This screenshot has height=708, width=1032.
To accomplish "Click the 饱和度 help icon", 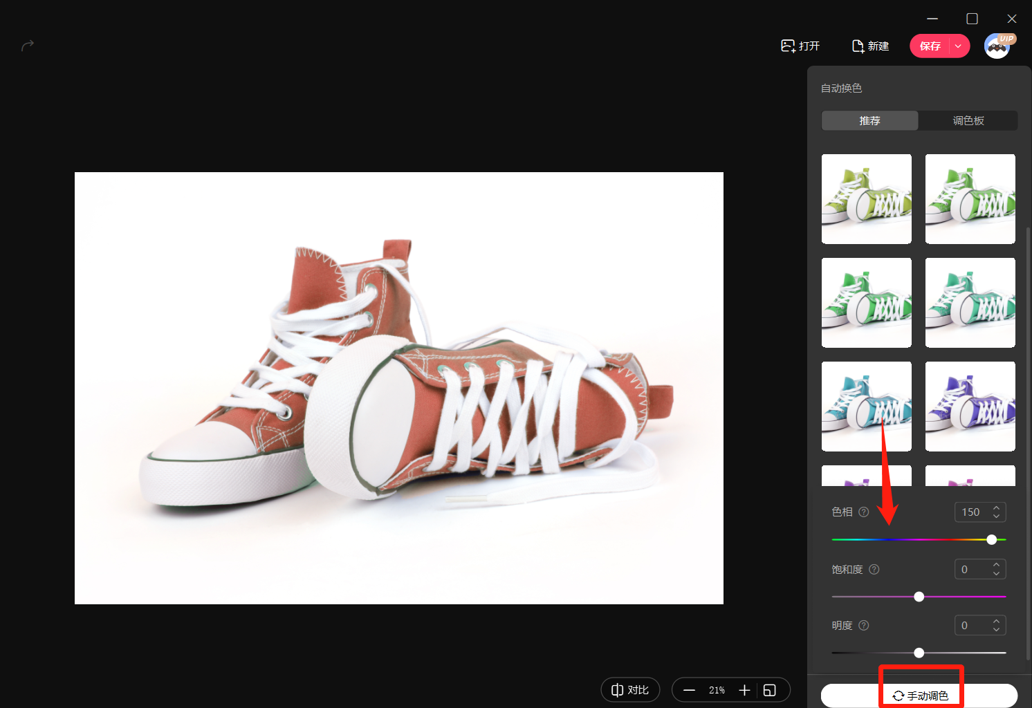I will pos(874,570).
